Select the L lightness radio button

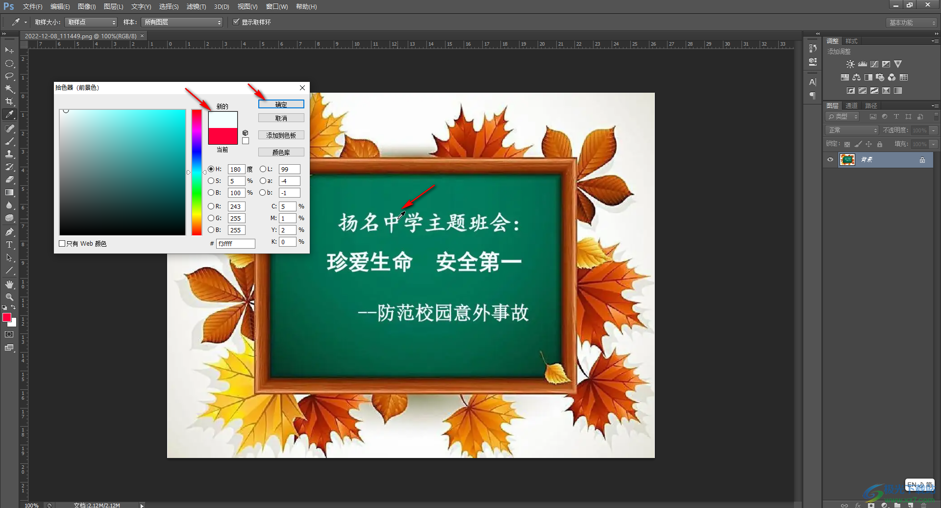click(x=263, y=169)
